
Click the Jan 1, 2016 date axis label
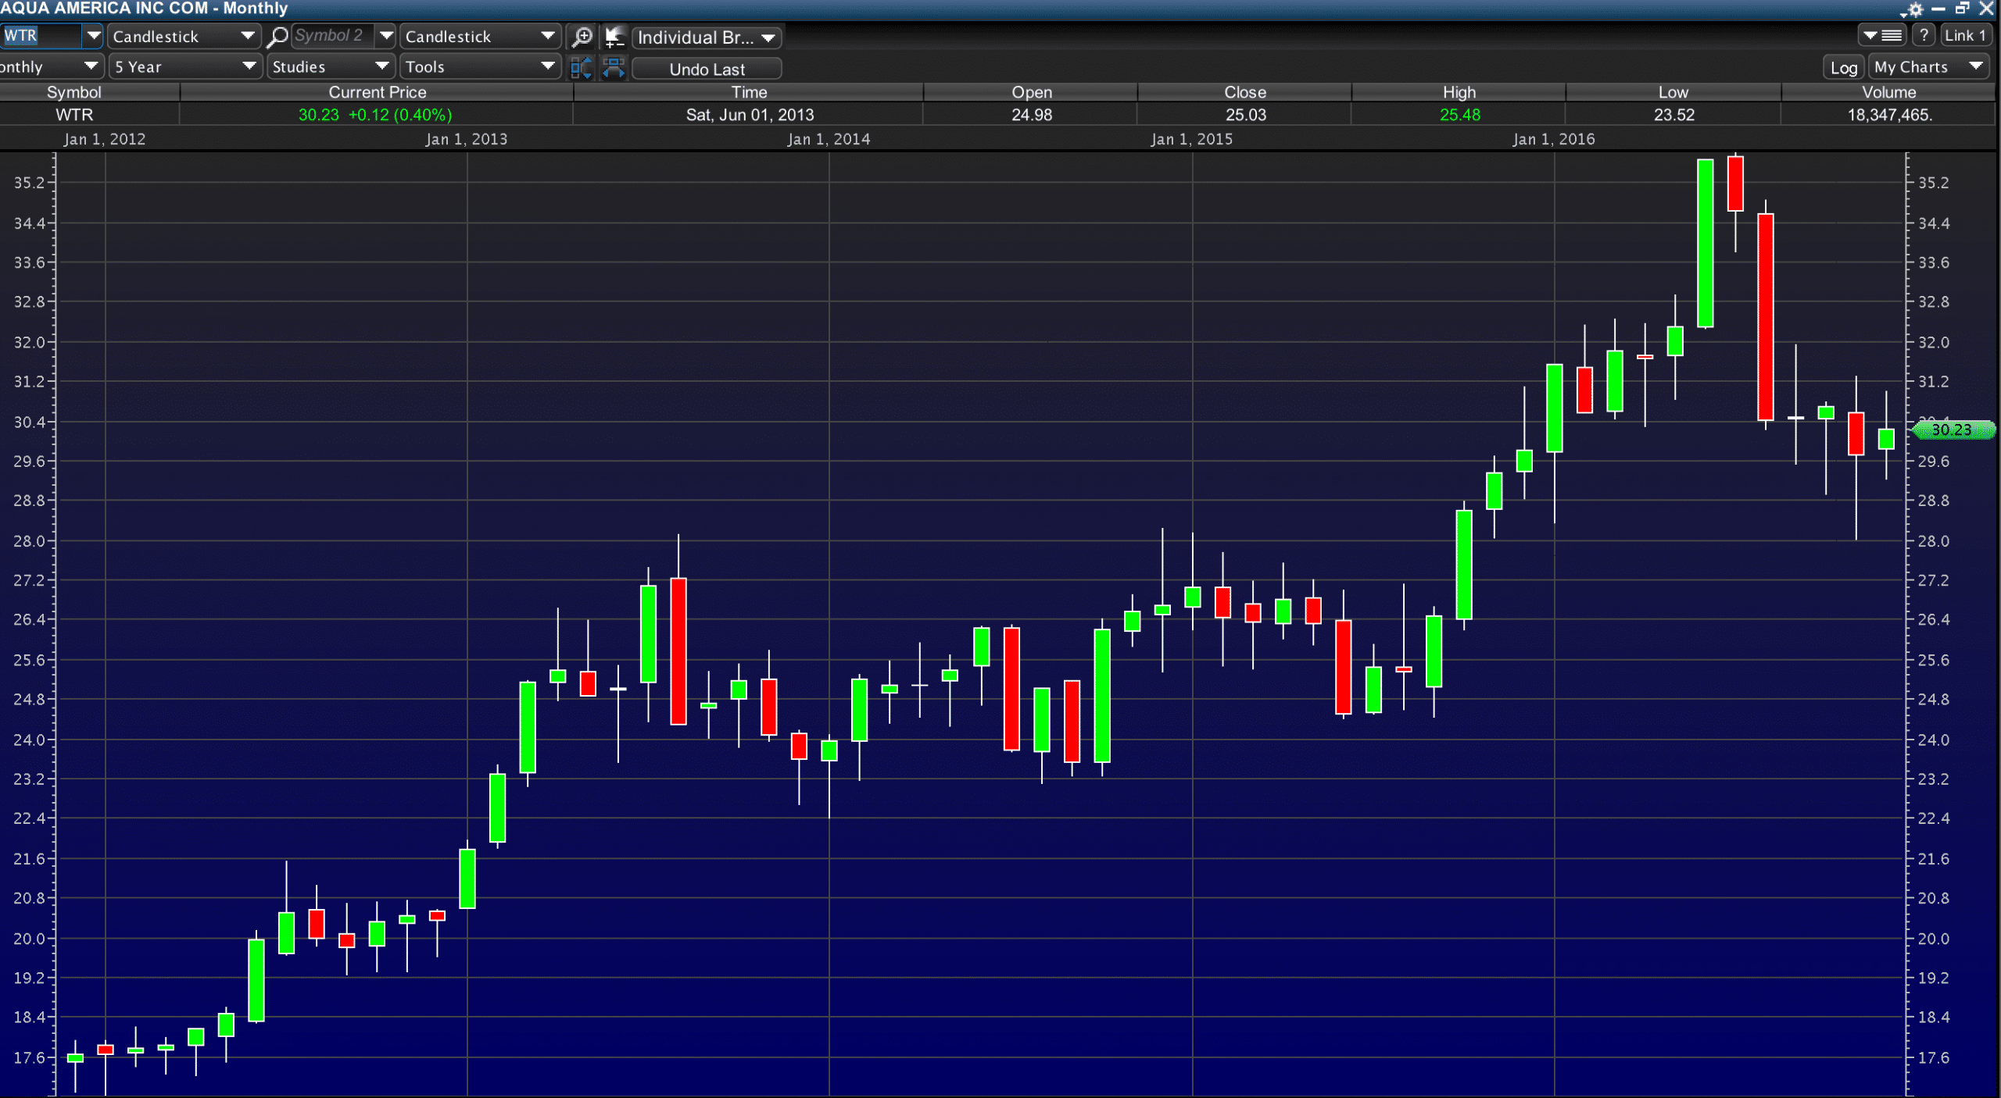(1554, 139)
